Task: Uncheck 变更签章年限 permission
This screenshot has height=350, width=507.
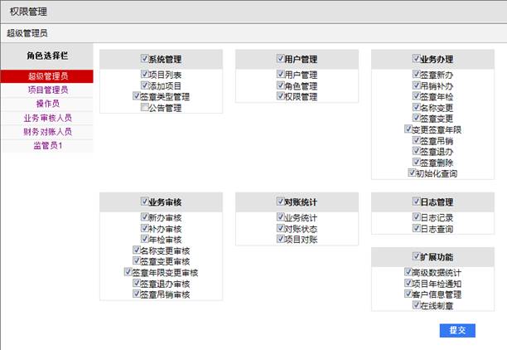Action: click(406, 130)
